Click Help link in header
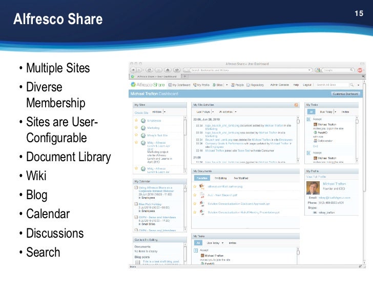Viewport: 373px width, 289px height. [x=296, y=85]
